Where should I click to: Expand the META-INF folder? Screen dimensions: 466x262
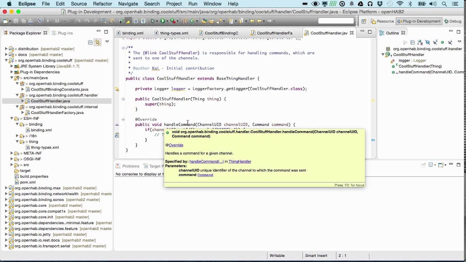coord(12,153)
